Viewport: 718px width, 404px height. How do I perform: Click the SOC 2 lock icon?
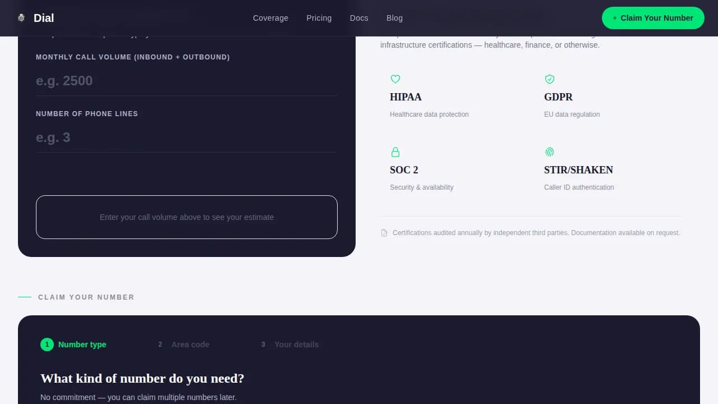click(395, 152)
